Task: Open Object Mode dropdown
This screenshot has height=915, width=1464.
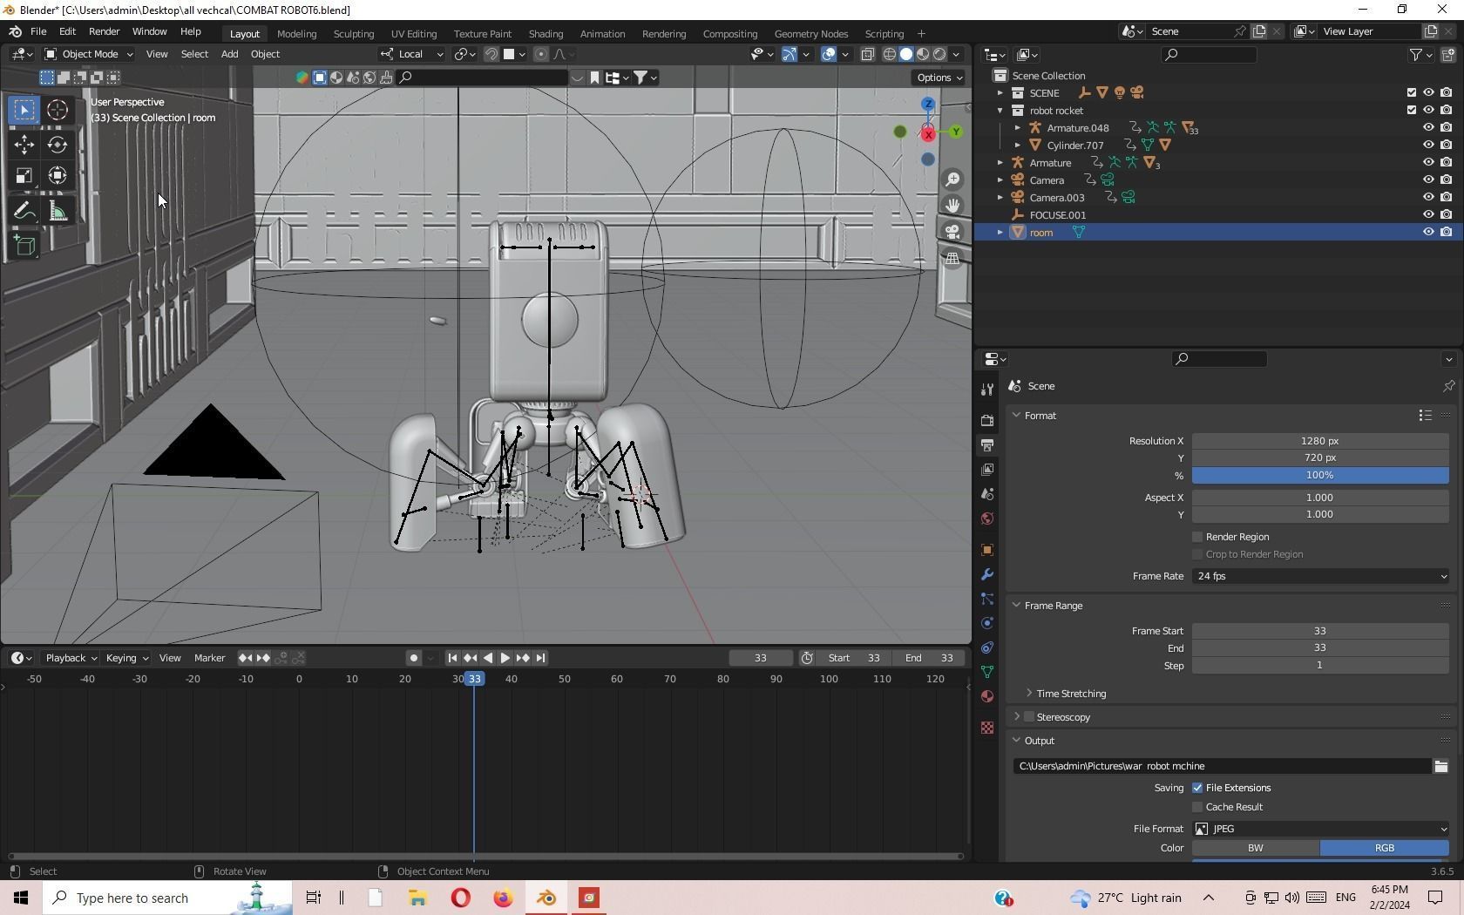Action: click(x=89, y=54)
